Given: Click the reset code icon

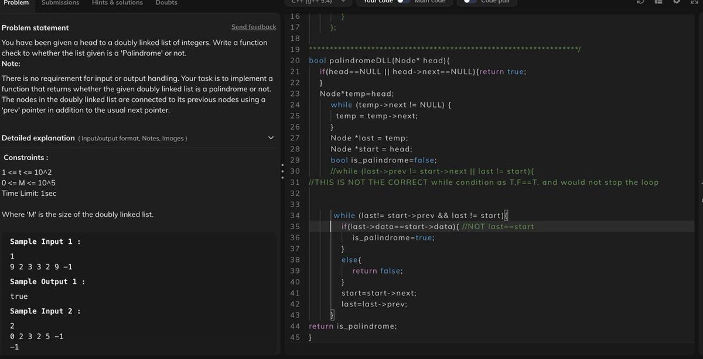Looking at the screenshot, I should (640, 2).
